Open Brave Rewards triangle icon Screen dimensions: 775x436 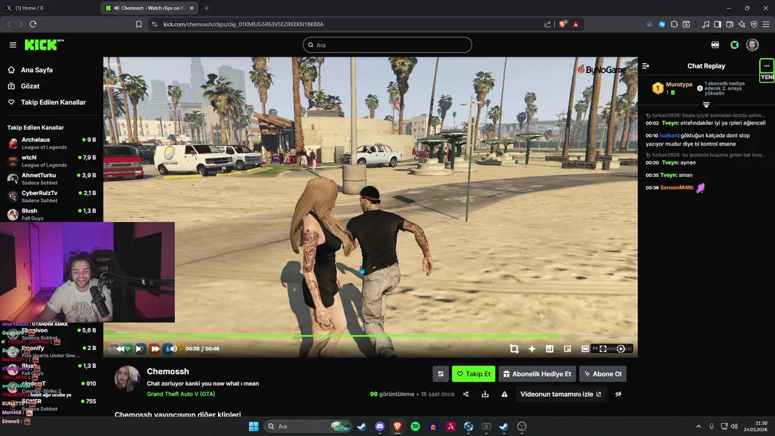[x=575, y=24]
